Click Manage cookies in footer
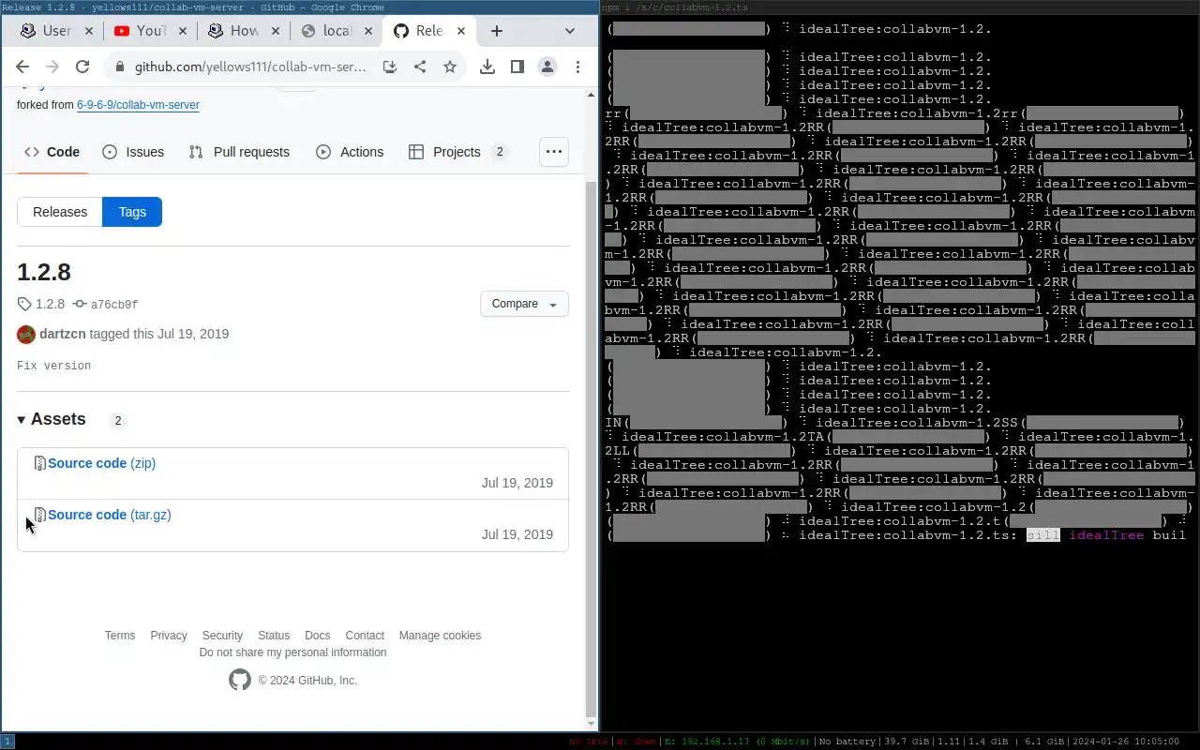 tap(440, 636)
